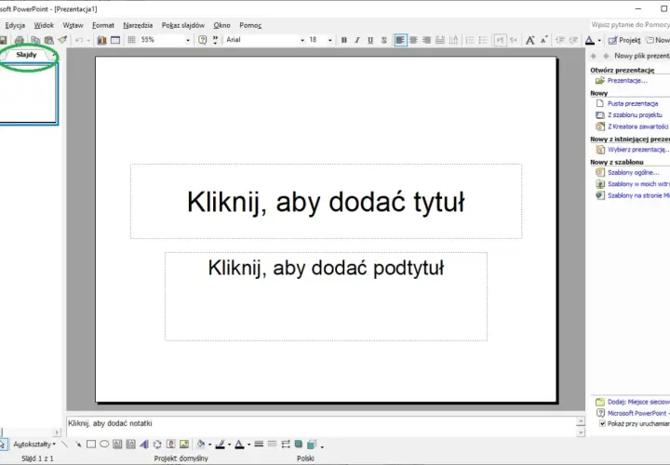Open the Autokształty dropdown menu
The image size is (670, 465).
coord(34,445)
